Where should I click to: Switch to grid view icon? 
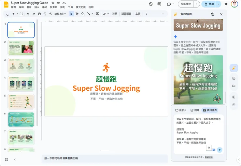7,159
